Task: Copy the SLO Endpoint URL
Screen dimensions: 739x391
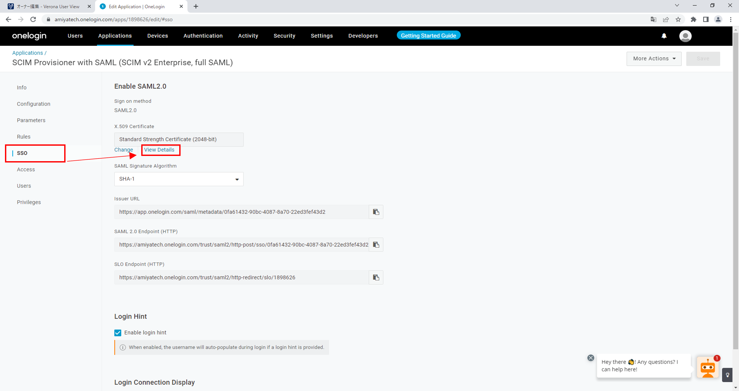Action: point(376,278)
